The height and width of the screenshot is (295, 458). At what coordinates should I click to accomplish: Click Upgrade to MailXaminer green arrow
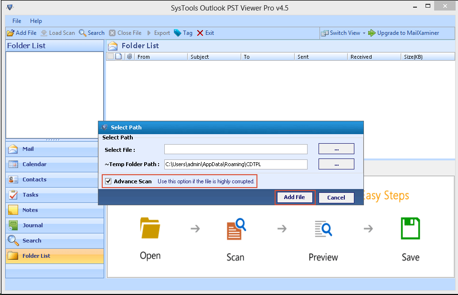click(x=372, y=33)
